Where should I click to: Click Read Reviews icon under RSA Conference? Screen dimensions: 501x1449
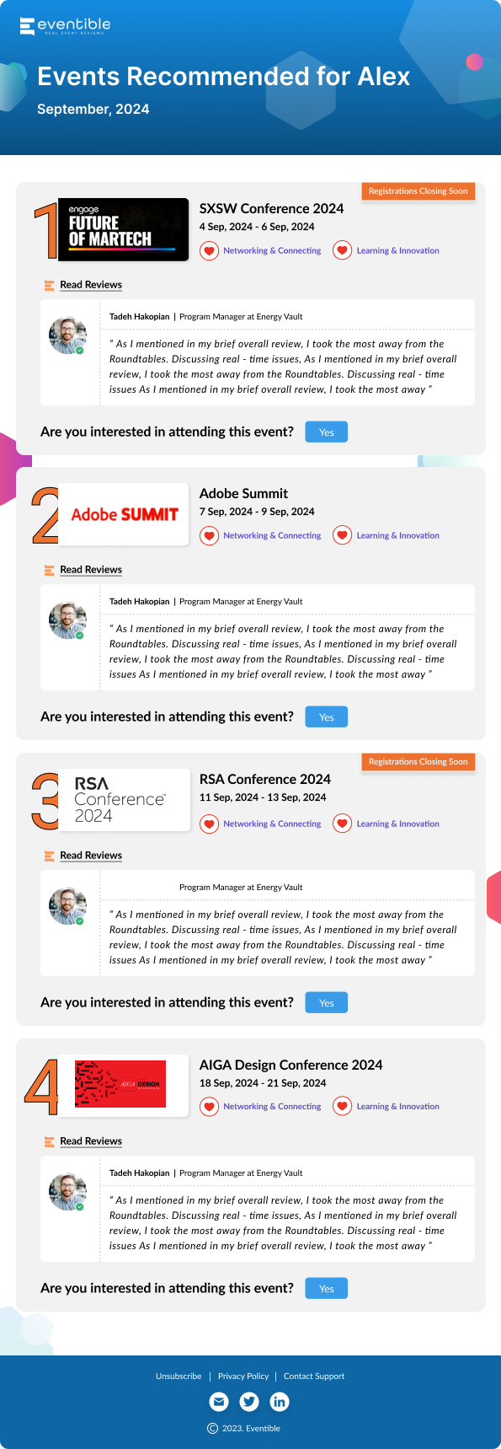49,856
